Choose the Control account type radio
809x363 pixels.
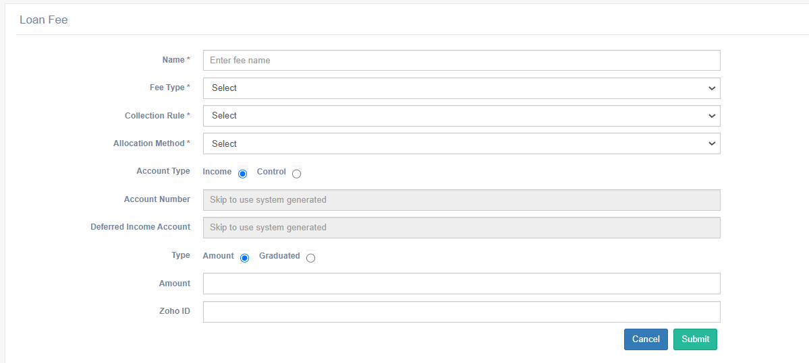tap(297, 174)
